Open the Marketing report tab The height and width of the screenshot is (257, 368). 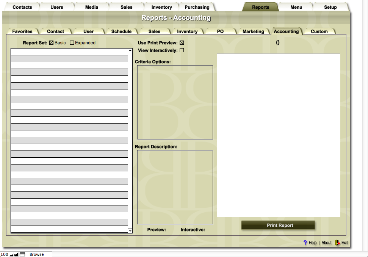[253, 31]
